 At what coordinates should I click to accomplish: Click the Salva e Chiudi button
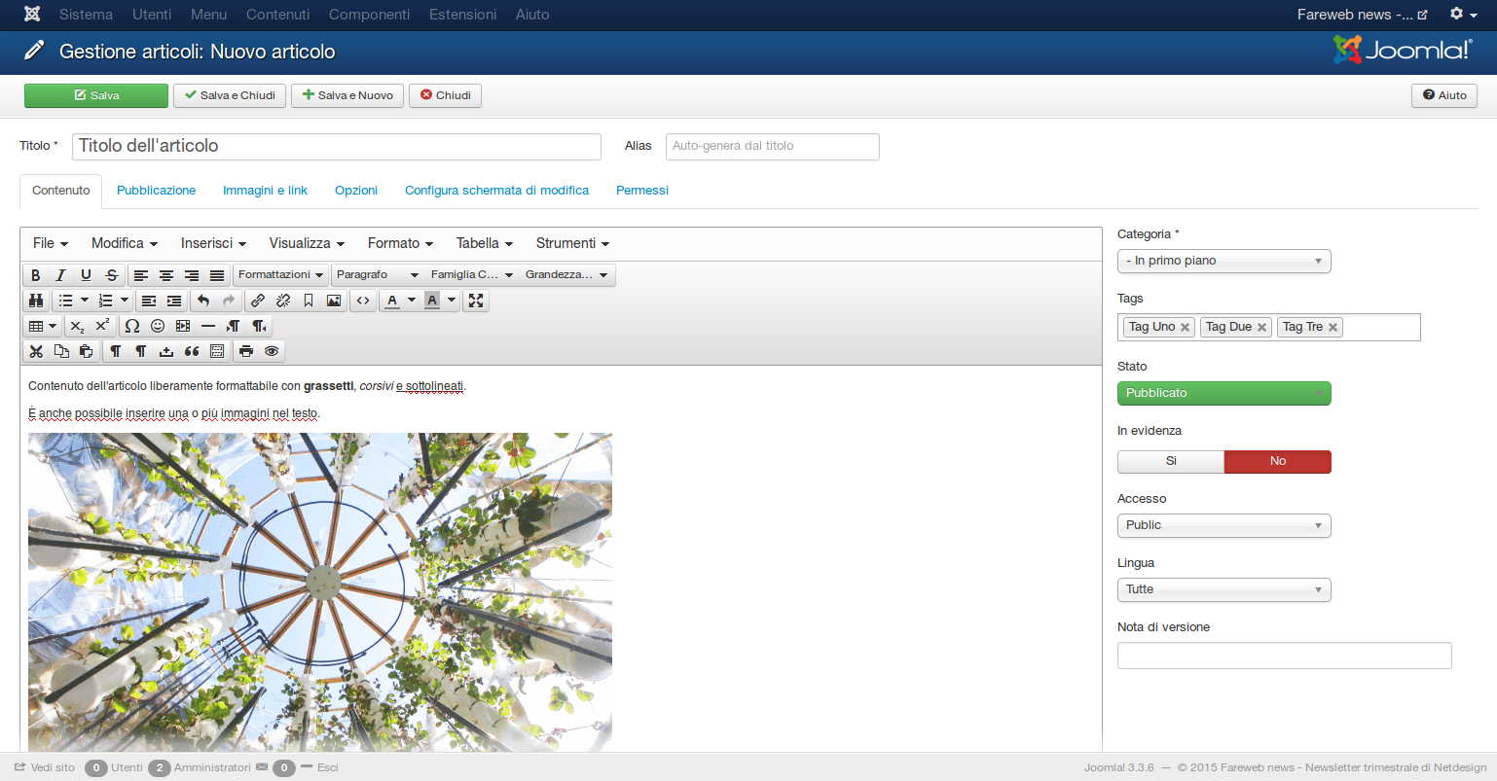point(230,95)
